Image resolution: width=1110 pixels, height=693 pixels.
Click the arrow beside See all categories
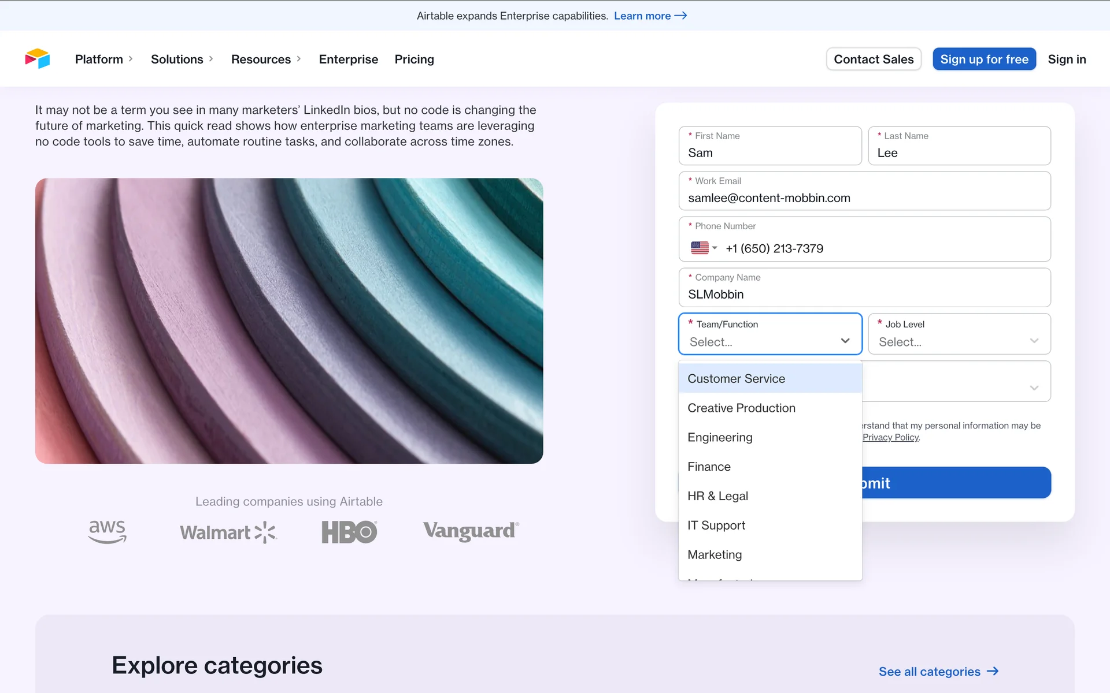pyautogui.click(x=993, y=671)
